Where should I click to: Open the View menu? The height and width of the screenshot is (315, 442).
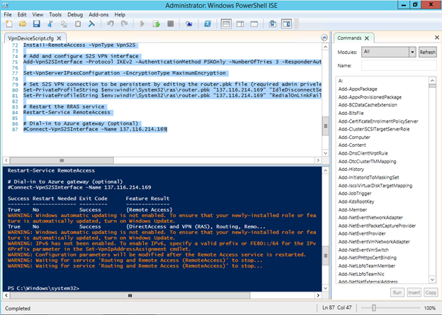38,15
